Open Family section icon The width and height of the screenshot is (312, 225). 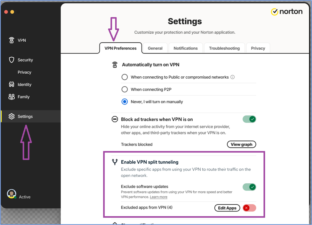tap(12, 97)
